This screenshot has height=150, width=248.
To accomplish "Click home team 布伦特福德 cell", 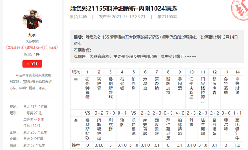I will coord(87,92).
